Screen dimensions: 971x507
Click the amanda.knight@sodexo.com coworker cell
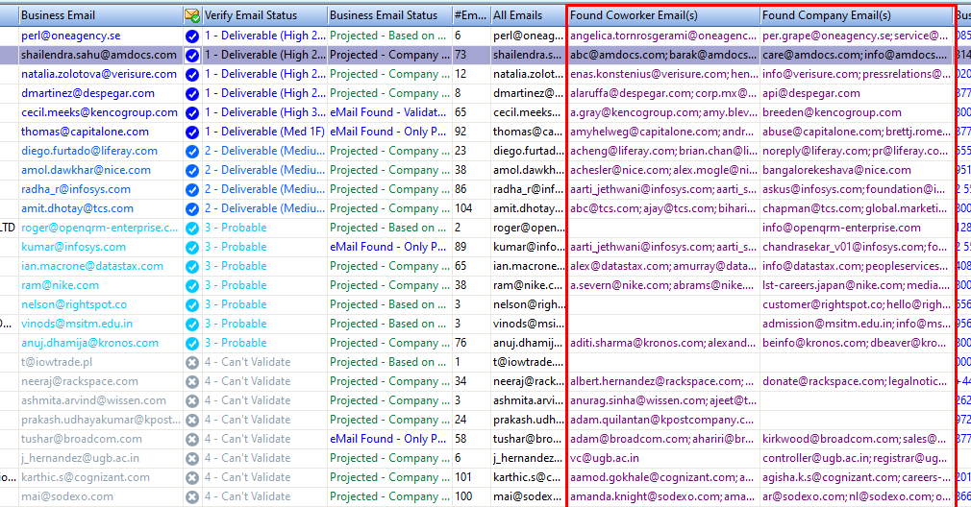[x=663, y=496]
